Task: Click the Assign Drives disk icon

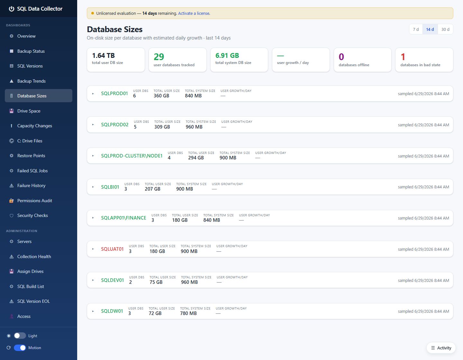Action: [x=12, y=271]
